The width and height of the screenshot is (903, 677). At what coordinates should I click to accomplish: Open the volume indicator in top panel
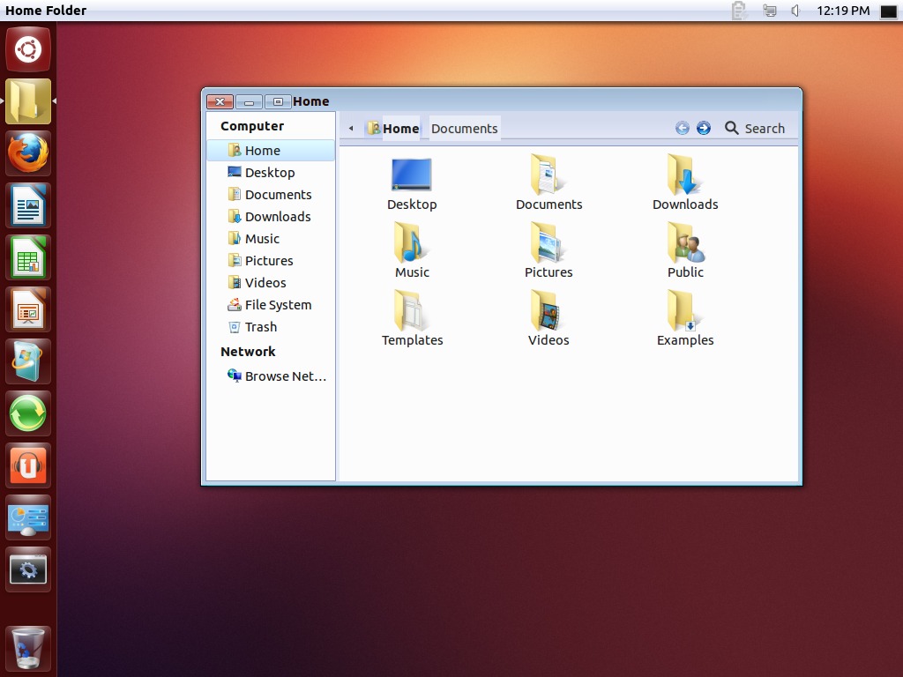pyautogui.click(x=795, y=11)
